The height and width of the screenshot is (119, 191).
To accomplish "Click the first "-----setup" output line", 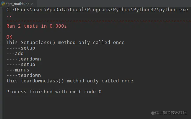I will (20, 48).
